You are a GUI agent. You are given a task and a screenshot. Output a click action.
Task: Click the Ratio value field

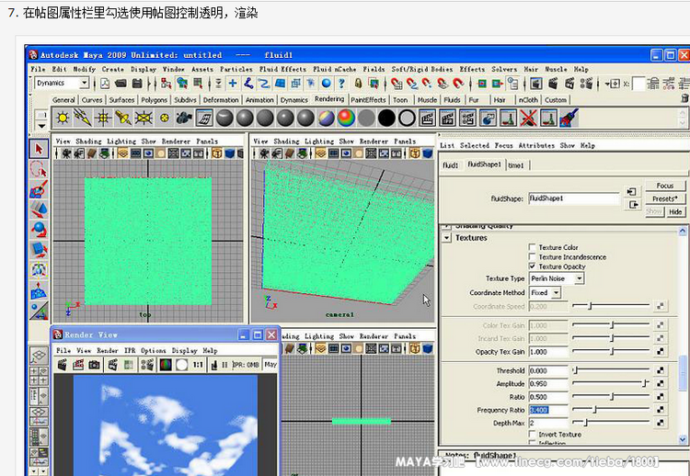(548, 397)
